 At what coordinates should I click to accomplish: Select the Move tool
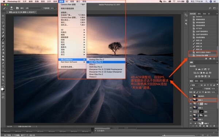[x=3, y=16]
